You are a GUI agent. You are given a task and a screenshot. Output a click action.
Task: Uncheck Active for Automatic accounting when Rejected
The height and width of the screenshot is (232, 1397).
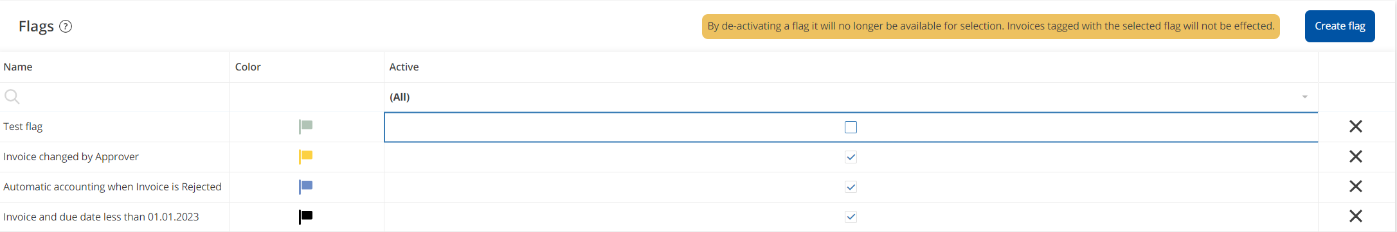tap(851, 187)
